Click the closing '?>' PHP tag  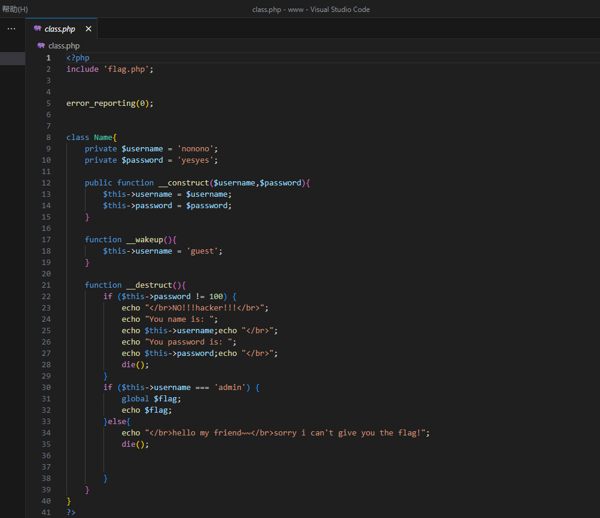[71, 512]
